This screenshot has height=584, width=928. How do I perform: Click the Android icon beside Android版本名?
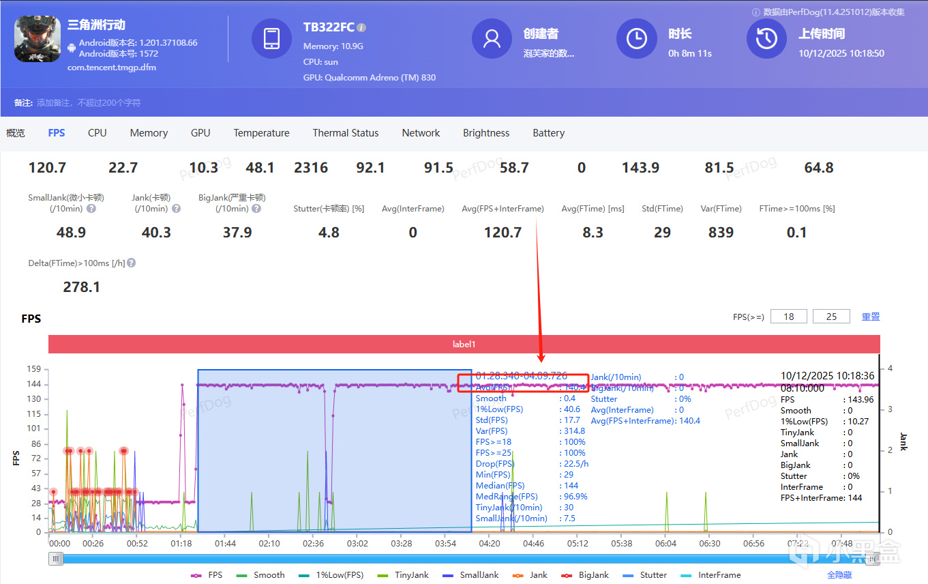point(72,48)
